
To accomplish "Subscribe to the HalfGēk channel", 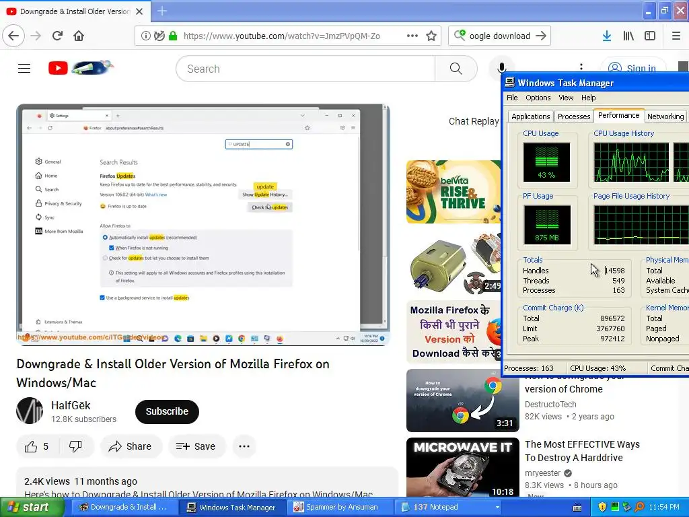I will pyautogui.click(x=167, y=411).
